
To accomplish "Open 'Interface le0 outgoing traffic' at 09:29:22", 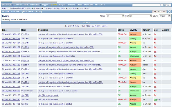I will [66, 47].
